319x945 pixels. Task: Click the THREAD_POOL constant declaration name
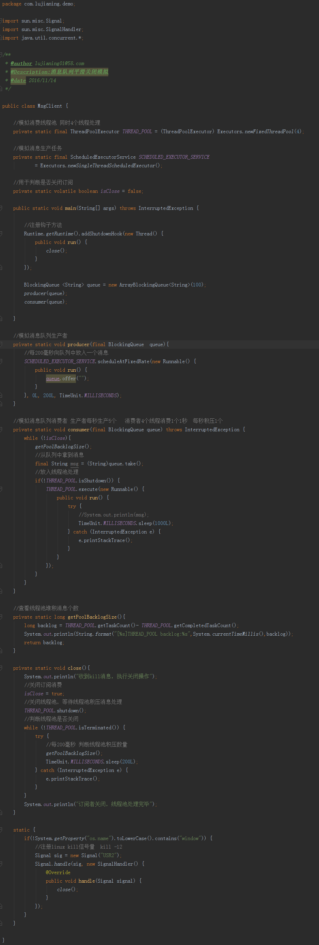pyautogui.click(x=137, y=132)
